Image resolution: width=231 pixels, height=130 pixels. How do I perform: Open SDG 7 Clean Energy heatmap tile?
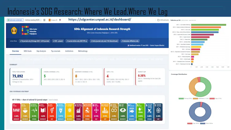(x=70, y=112)
